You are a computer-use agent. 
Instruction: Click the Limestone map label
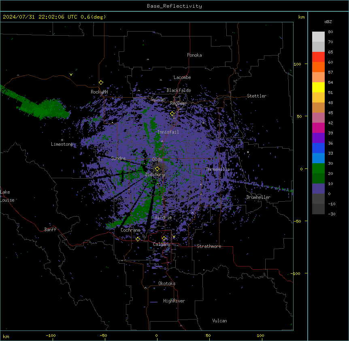coord(62,144)
